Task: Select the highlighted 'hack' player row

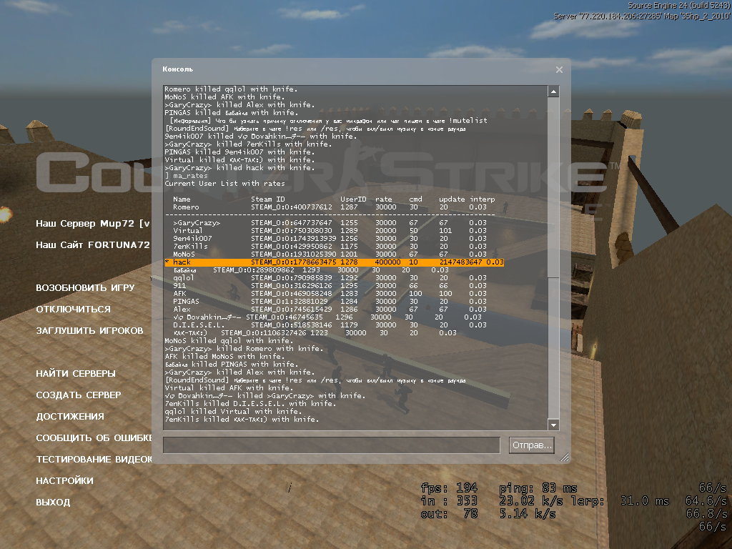Action: (335, 262)
